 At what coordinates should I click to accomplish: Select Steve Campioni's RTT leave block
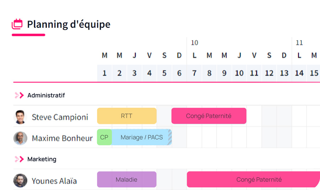(x=127, y=116)
